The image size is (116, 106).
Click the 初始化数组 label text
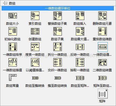(x=12, y=39)
